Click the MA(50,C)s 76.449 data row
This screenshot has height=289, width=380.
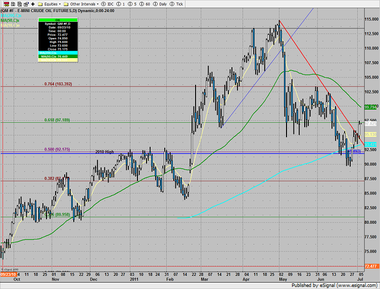[58, 57]
